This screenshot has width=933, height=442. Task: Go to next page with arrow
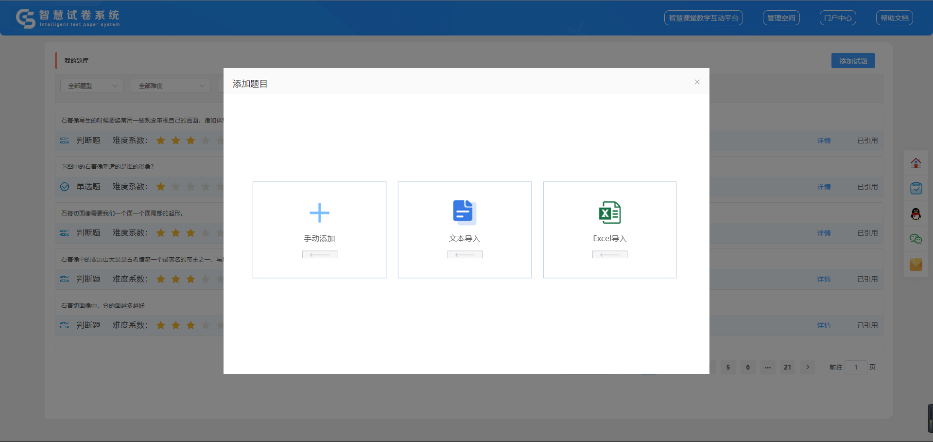808,367
